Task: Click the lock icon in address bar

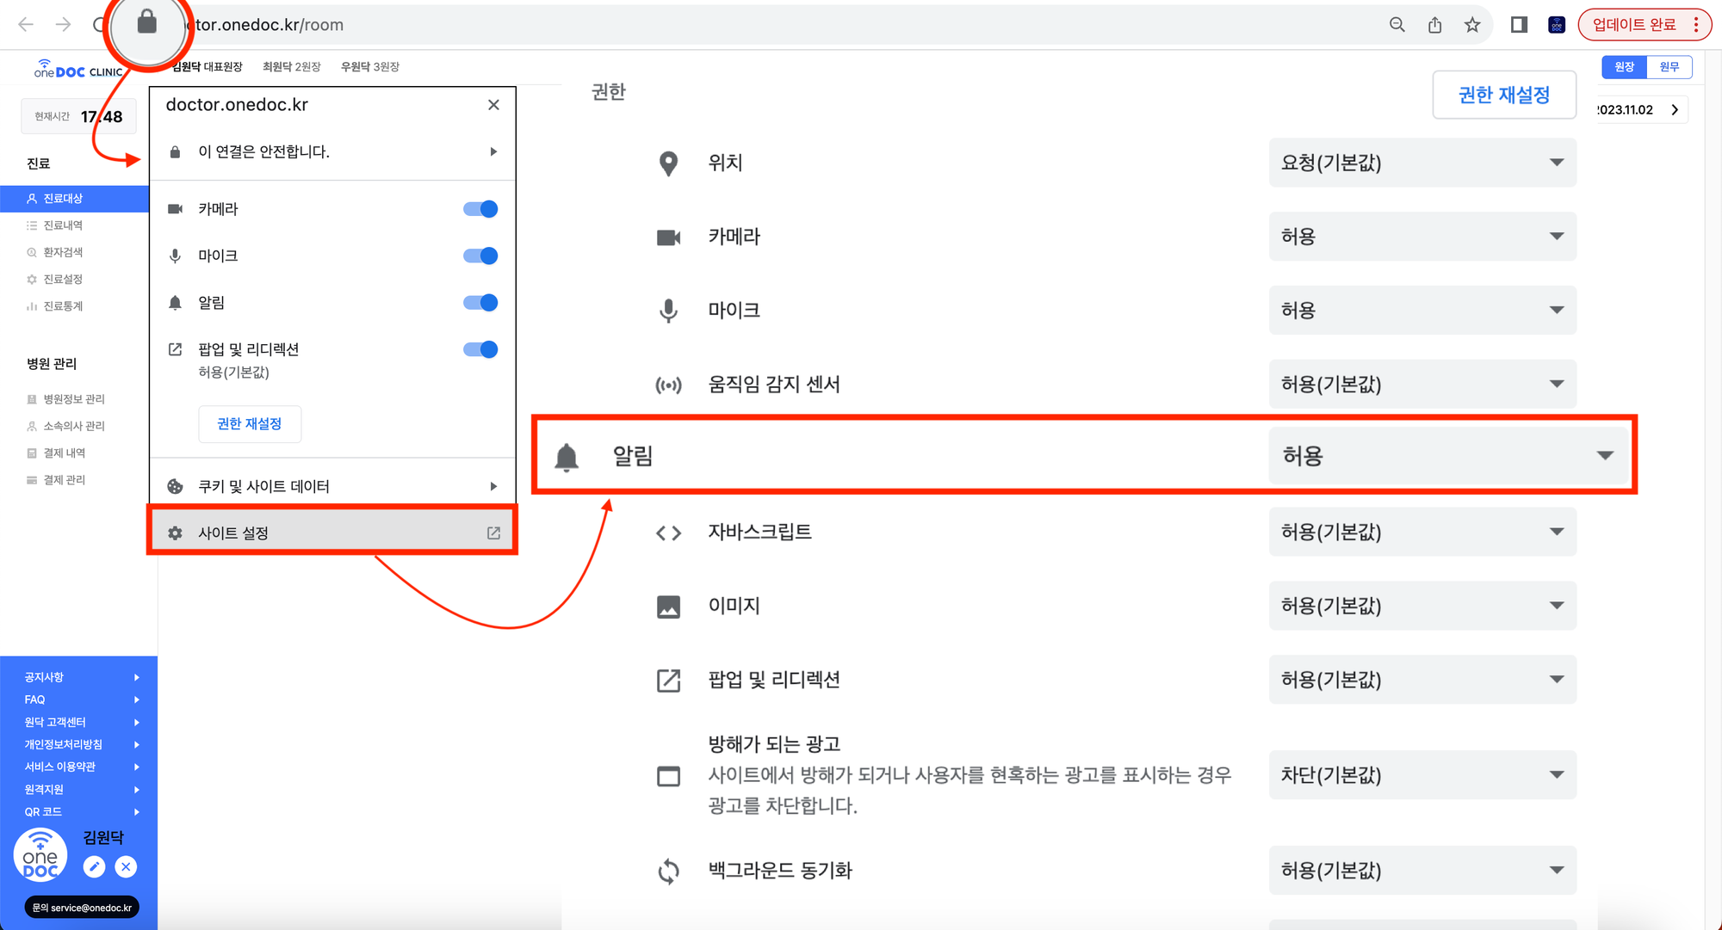Action: 147,22
